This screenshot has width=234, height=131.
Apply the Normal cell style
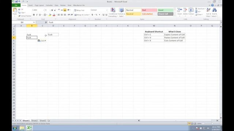(x=133, y=10)
